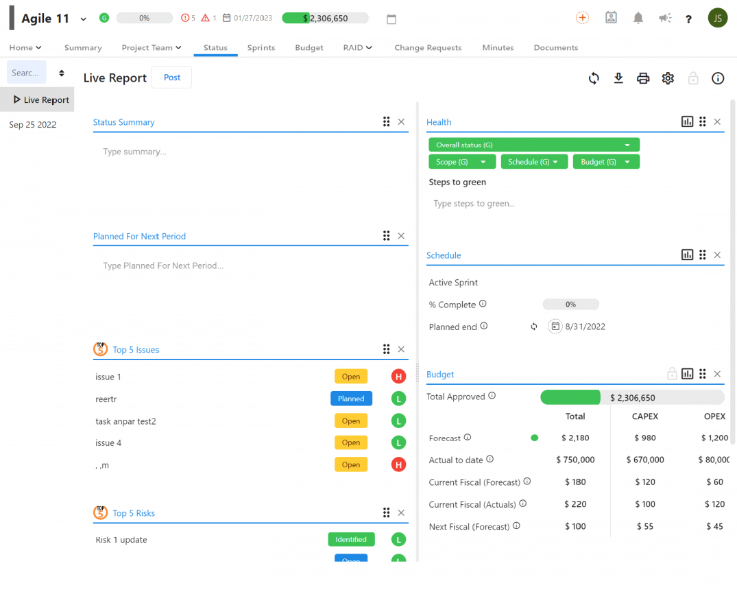Switch to the Sprints tab
This screenshot has height=590, width=737.
coord(261,47)
